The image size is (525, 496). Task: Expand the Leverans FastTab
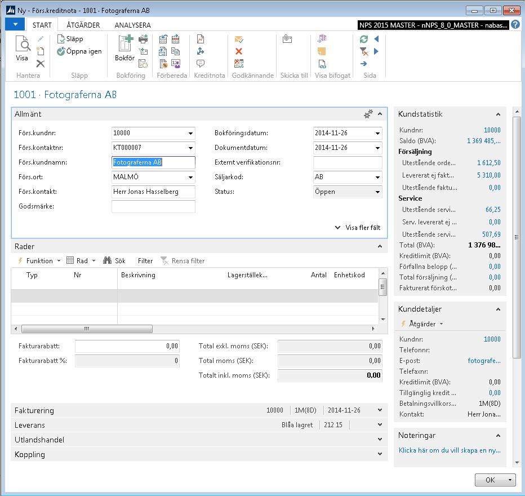pyautogui.click(x=380, y=425)
